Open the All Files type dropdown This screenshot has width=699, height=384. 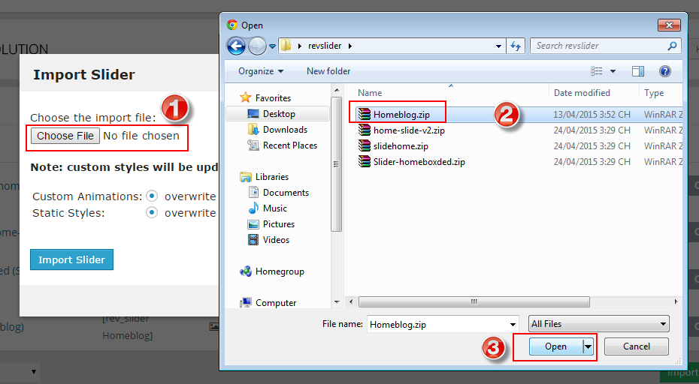(598, 324)
